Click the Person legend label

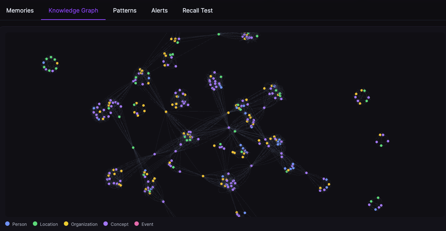pyautogui.click(x=20, y=224)
